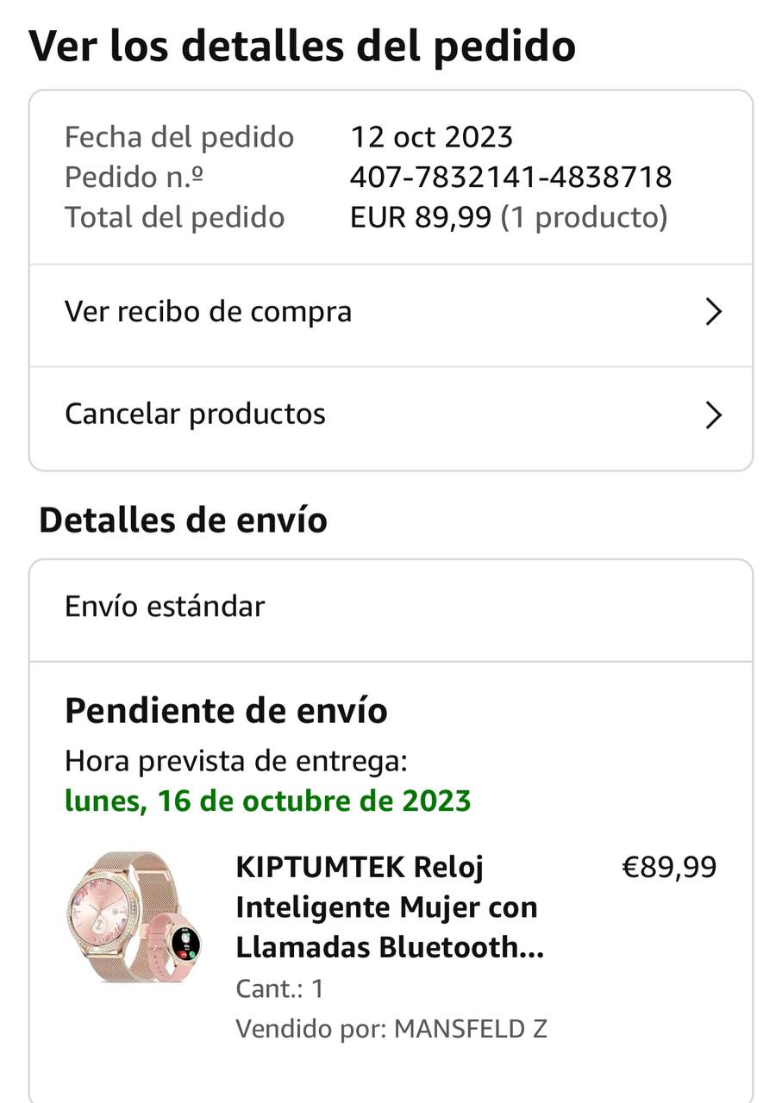Click the Pendiente de envío status heading

click(226, 711)
